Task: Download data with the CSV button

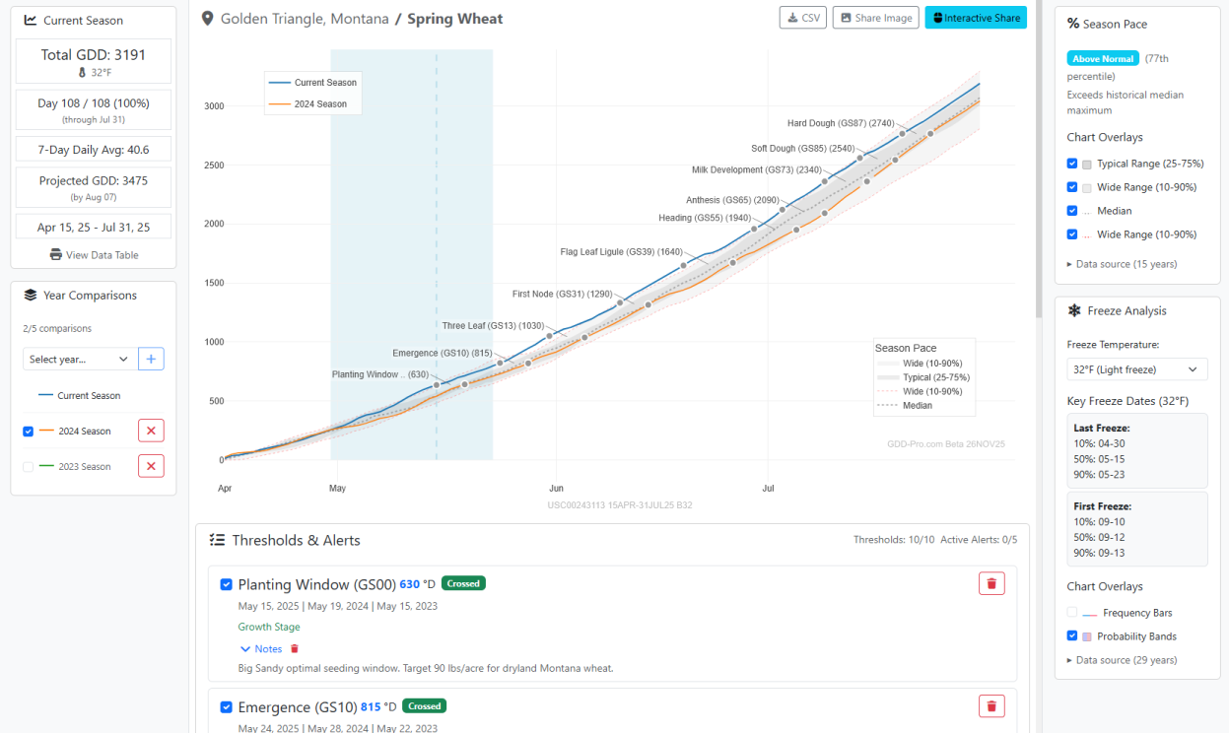Action: pos(802,18)
